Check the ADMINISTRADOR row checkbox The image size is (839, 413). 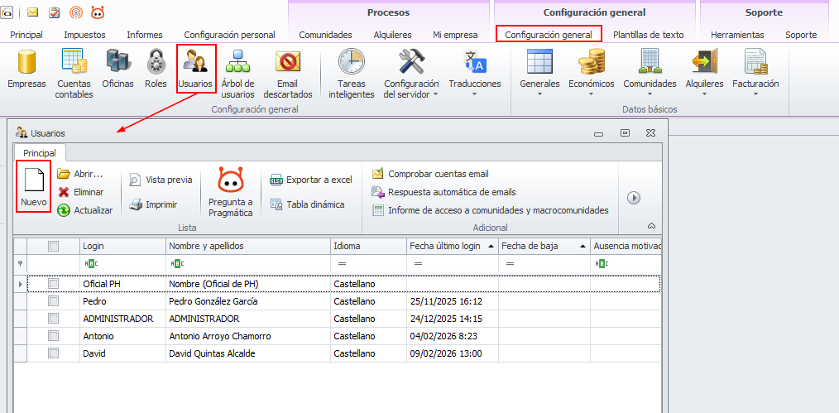(54, 319)
